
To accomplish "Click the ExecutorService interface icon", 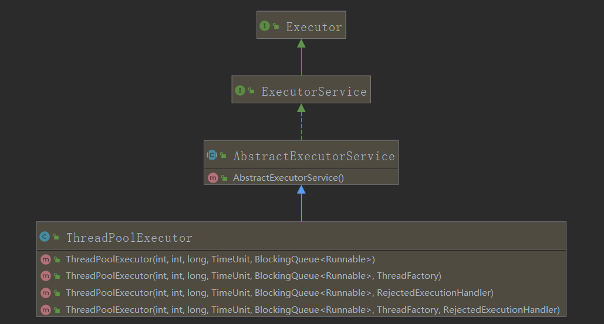I will click(240, 90).
